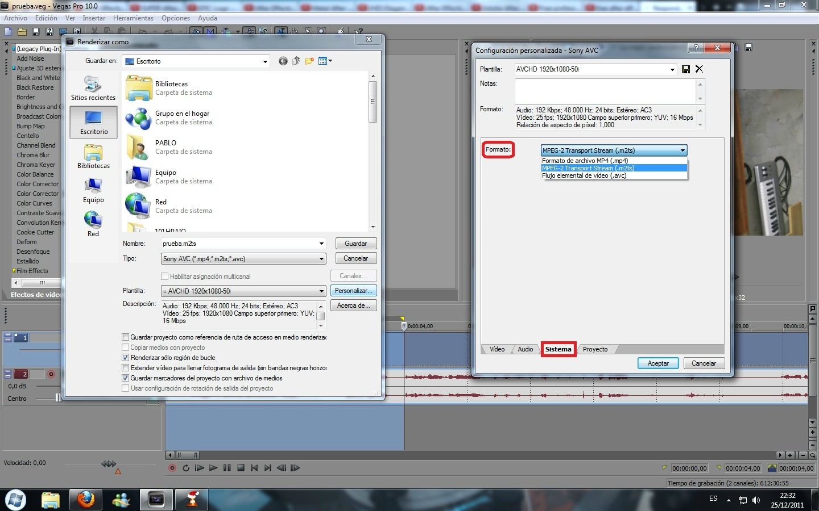The width and height of the screenshot is (819, 511).
Task: Go to end of the project
Action: point(268,468)
